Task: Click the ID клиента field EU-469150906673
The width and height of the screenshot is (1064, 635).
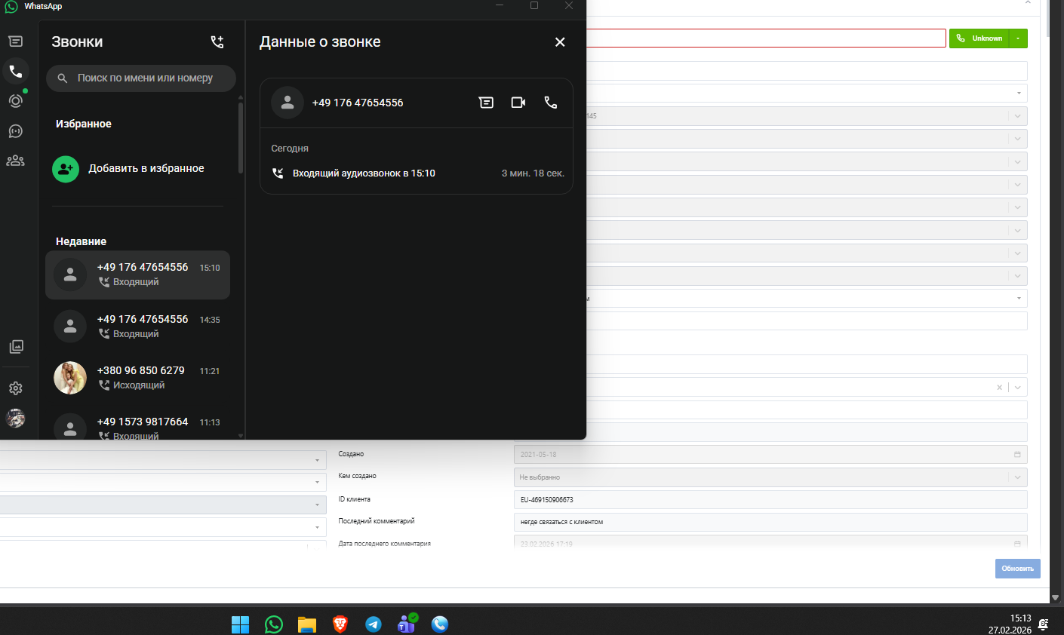Action: 770,500
